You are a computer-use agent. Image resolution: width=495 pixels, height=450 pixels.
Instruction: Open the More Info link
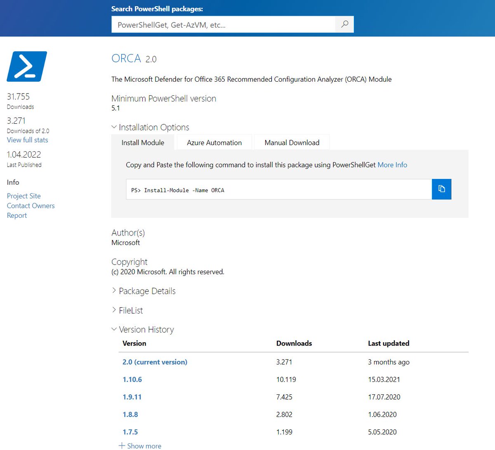[x=392, y=165]
